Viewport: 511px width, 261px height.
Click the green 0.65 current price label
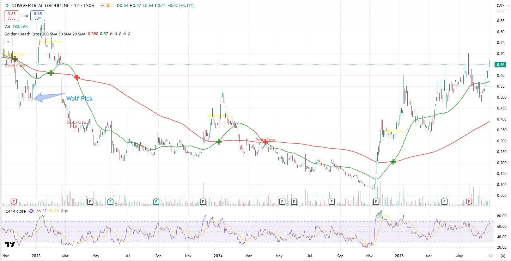[x=501, y=65]
